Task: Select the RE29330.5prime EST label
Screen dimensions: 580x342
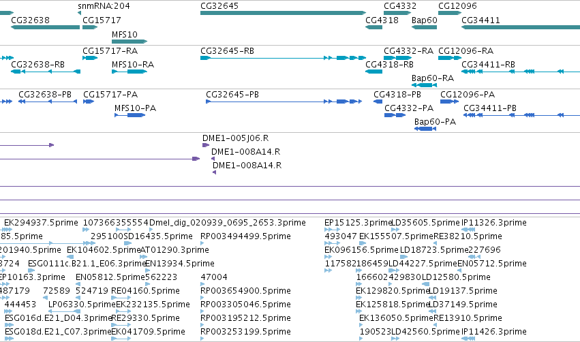Action: point(145,318)
